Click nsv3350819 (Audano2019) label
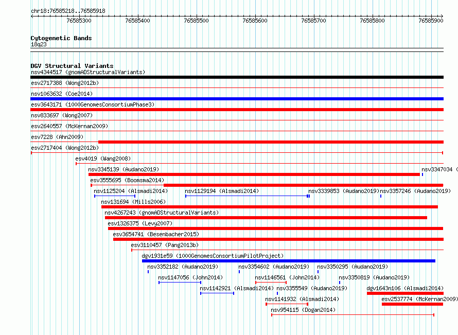This screenshot has height=335, width=458. pos(374,277)
